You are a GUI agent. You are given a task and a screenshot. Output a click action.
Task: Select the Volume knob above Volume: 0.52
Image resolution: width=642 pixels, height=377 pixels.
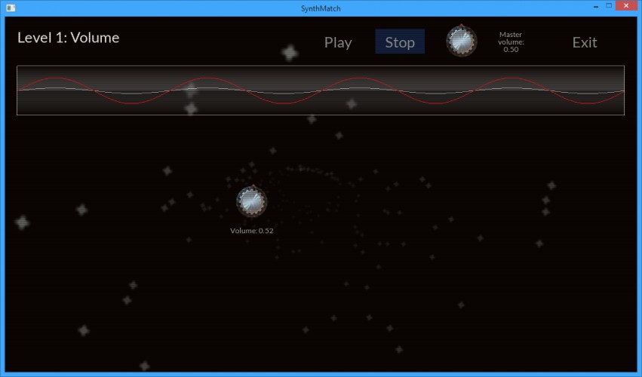click(252, 201)
